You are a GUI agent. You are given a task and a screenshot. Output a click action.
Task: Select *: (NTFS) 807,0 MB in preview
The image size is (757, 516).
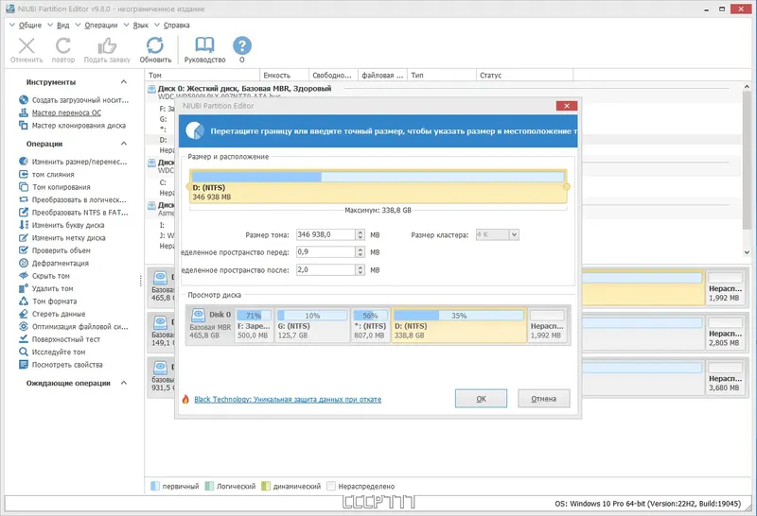click(x=370, y=326)
